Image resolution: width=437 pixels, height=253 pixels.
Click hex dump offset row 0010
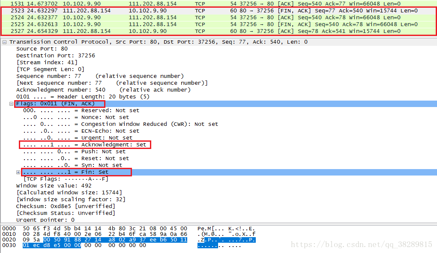tap(9, 234)
